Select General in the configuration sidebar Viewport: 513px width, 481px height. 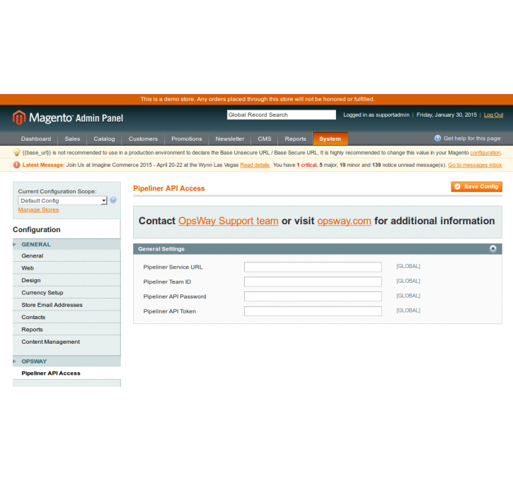(67, 256)
